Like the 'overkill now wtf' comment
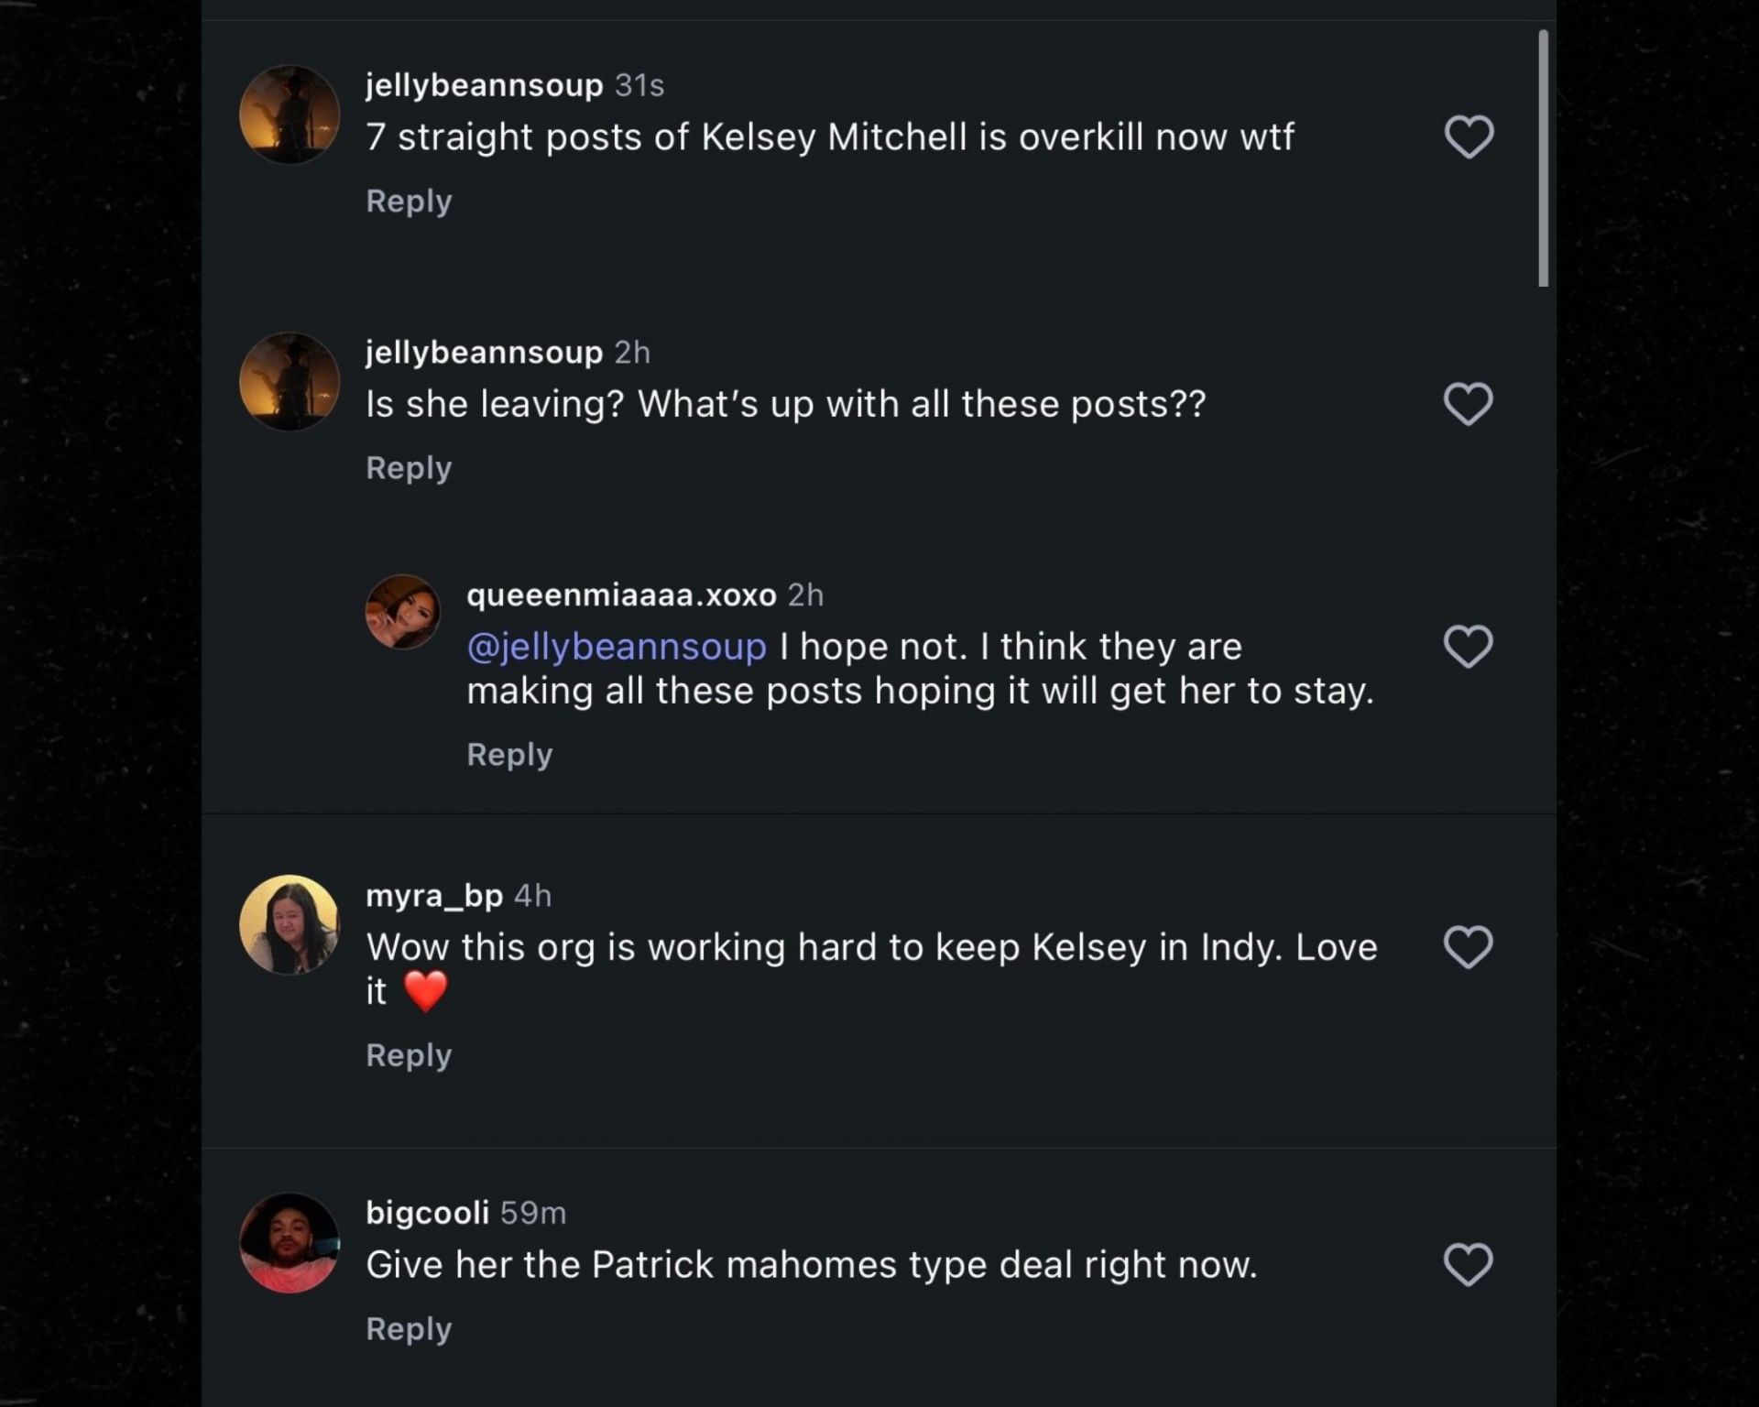1759x1407 pixels. [1469, 137]
